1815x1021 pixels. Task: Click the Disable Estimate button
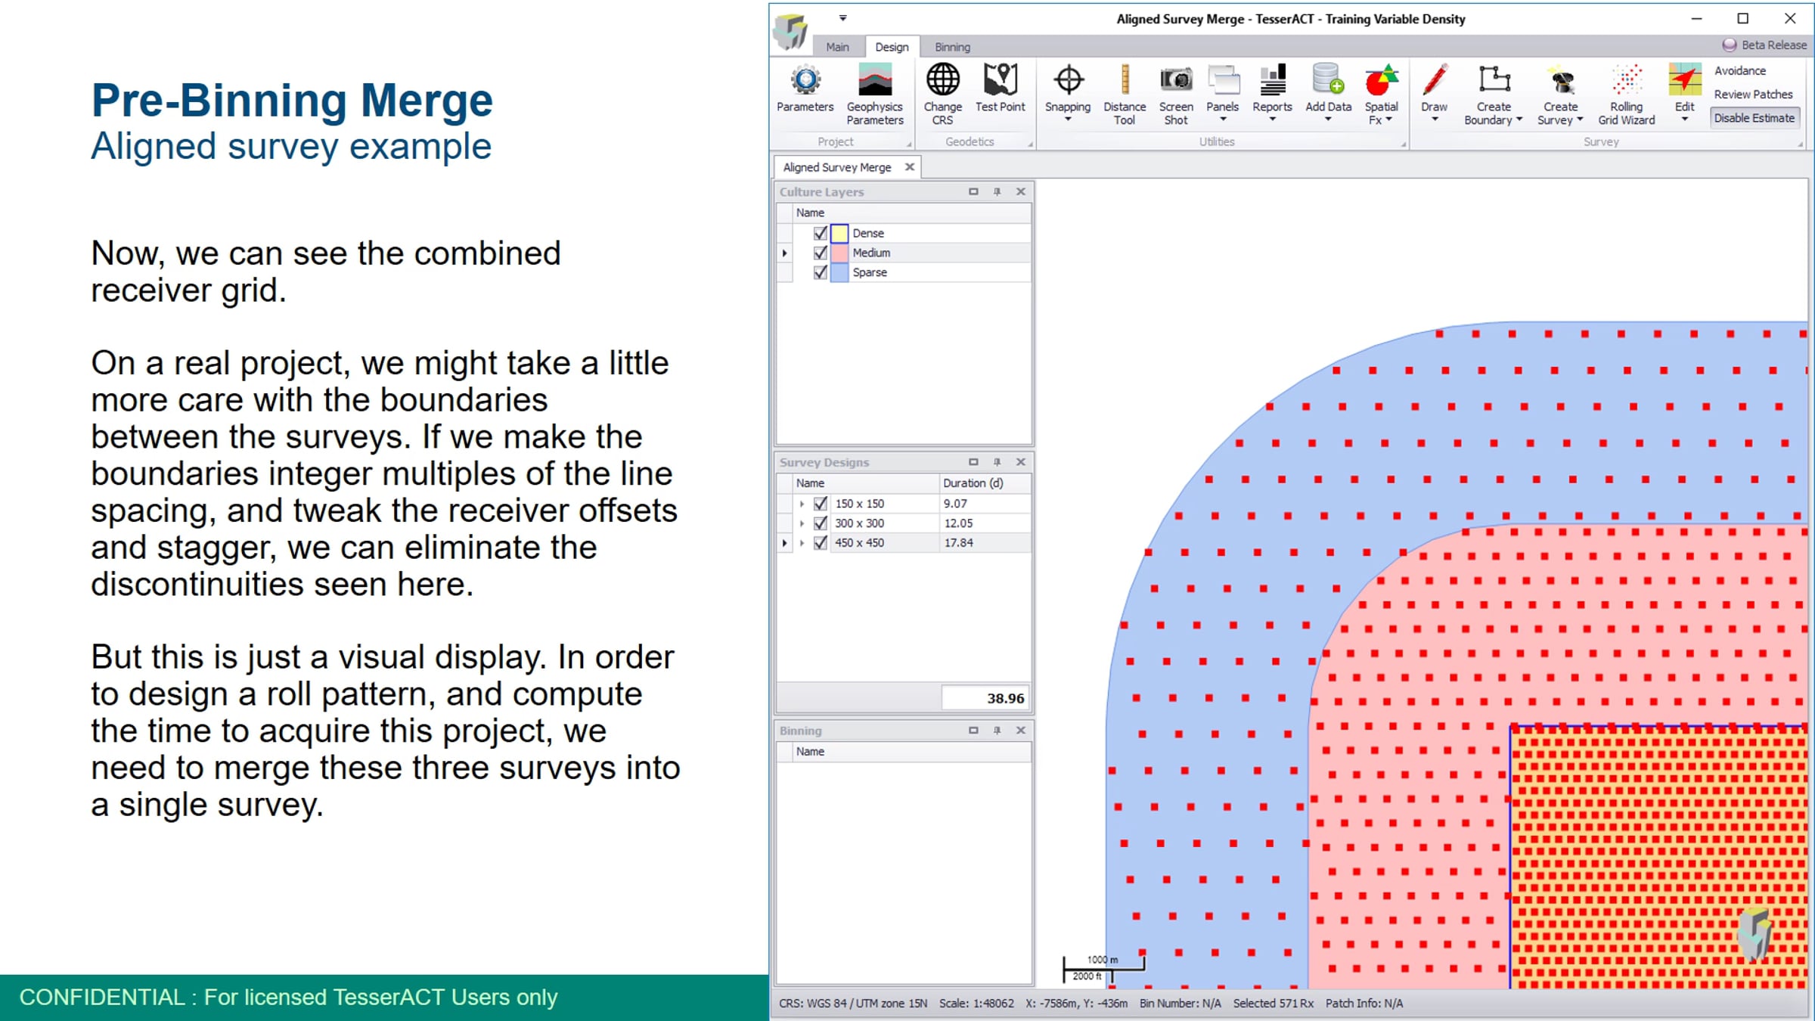[1754, 118]
